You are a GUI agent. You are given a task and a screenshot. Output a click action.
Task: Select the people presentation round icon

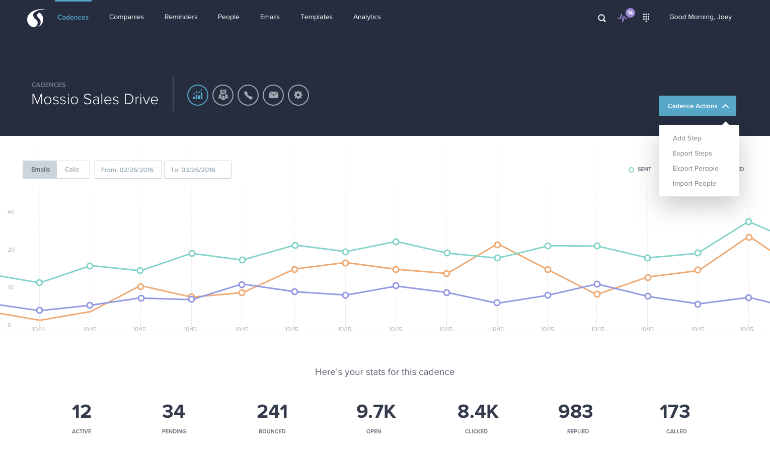click(x=223, y=95)
